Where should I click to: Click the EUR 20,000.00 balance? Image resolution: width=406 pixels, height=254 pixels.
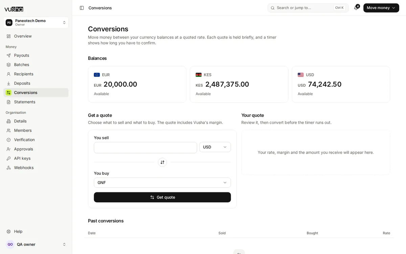pyautogui.click(x=115, y=85)
